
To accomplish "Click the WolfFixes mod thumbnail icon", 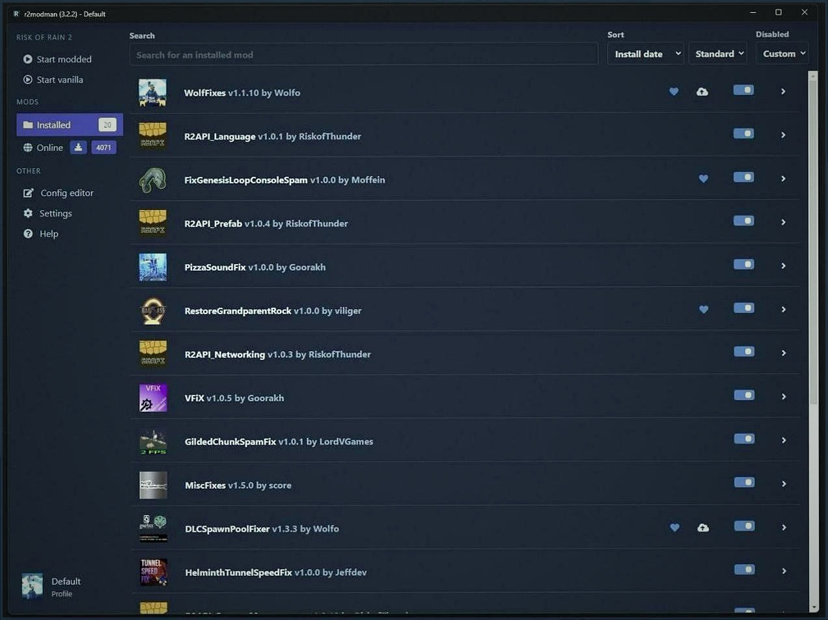I will tap(152, 92).
